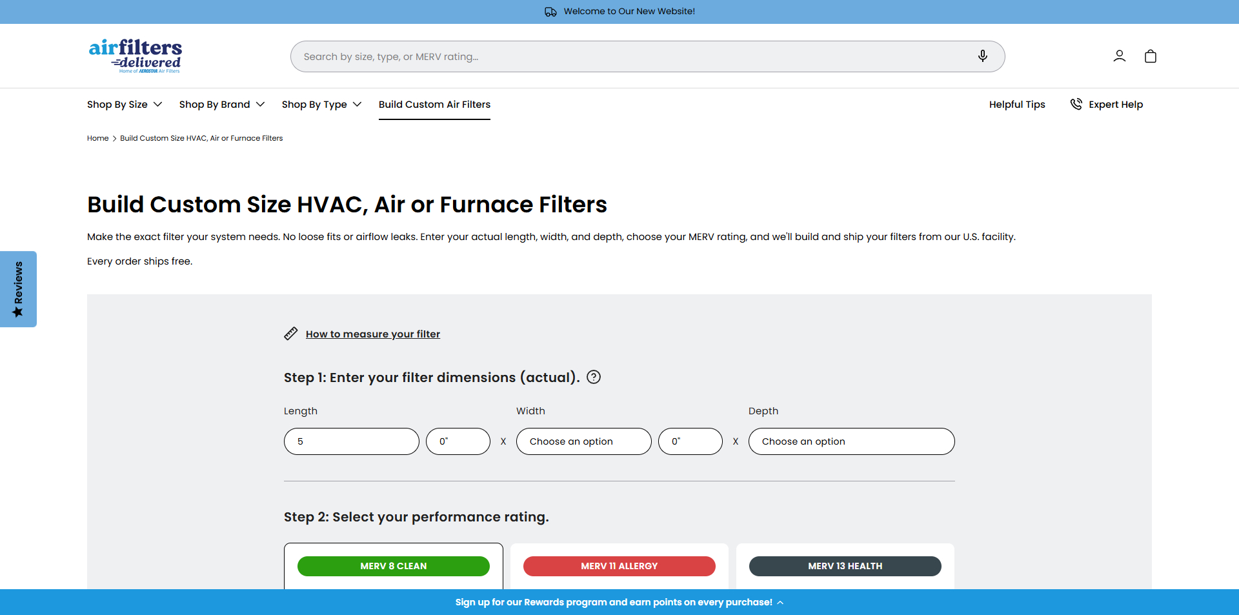Click the delivery truck icon in the banner
This screenshot has width=1239, height=615.
pyautogui.click(x=551, y=12)
